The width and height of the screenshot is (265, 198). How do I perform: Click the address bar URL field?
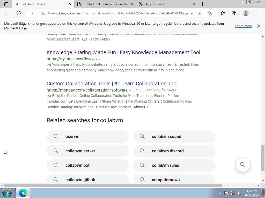coord(117,13)
